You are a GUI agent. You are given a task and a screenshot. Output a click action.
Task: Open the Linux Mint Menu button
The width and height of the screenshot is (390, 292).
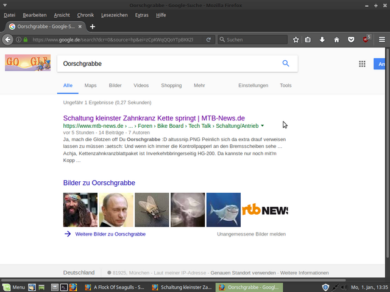click(x=14, y=287)
